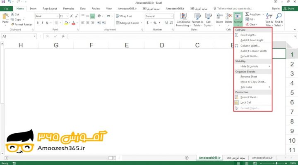Viewport: 298px width, 165px height.
Task: Increase font size with larger A icon
Action: [x=72, y=16]
